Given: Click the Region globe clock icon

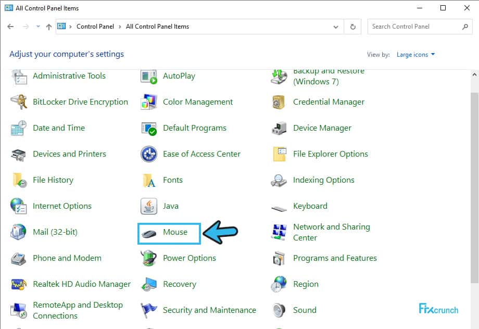Looking at the screenshot, I should click(279, 284).
